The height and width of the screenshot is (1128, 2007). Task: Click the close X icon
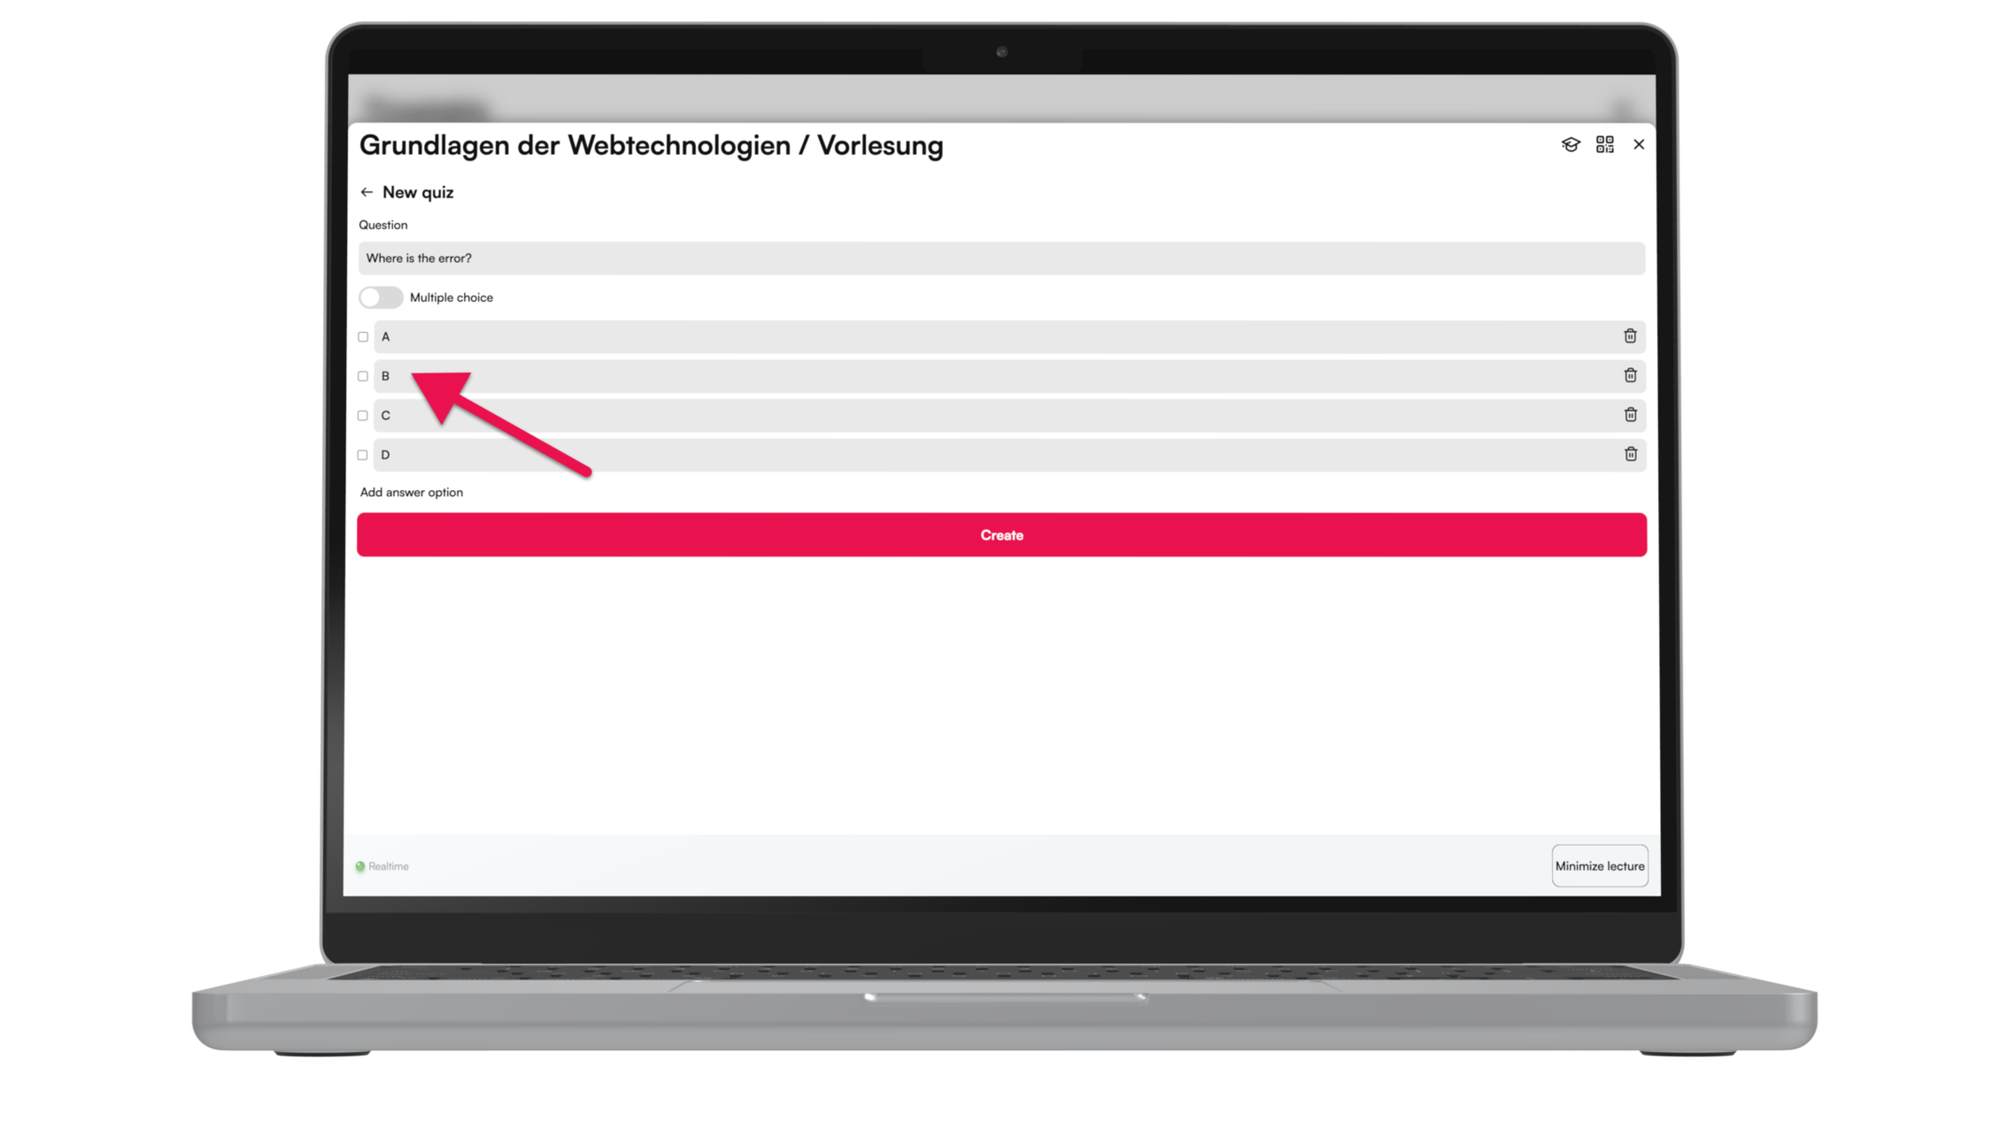click(x=1639, y=144)
